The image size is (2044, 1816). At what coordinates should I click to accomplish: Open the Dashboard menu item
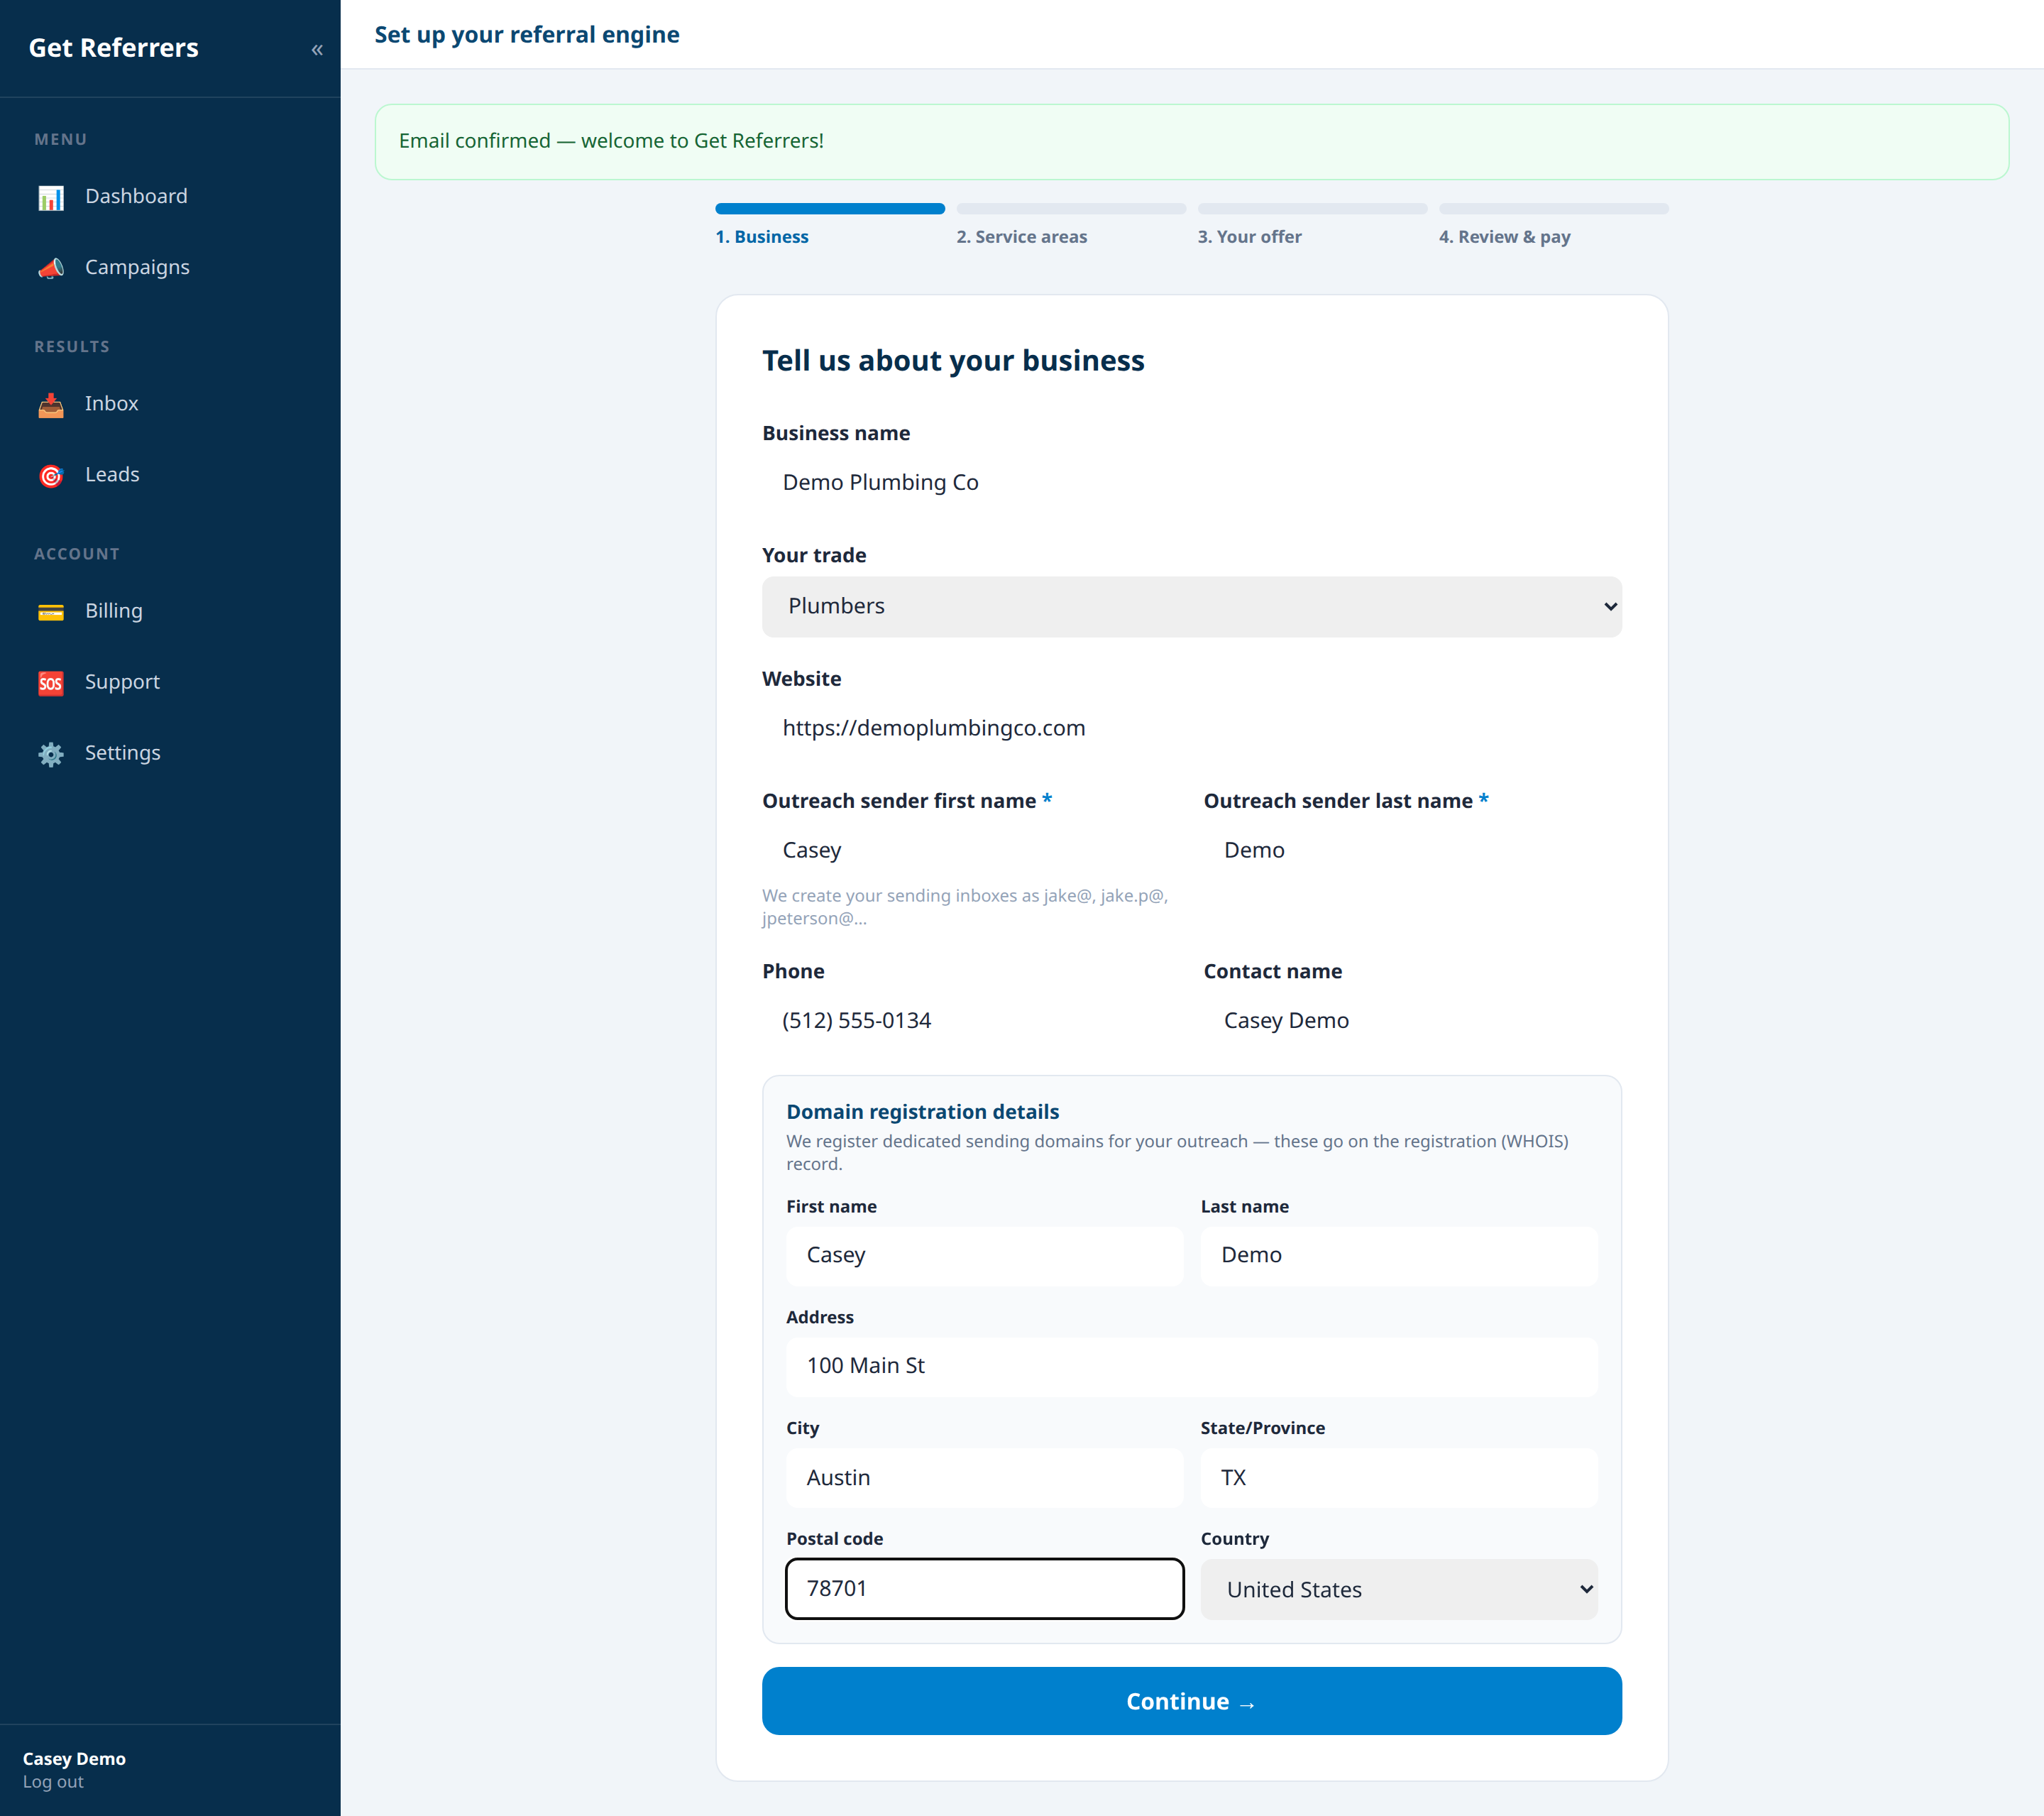point(170,196)
